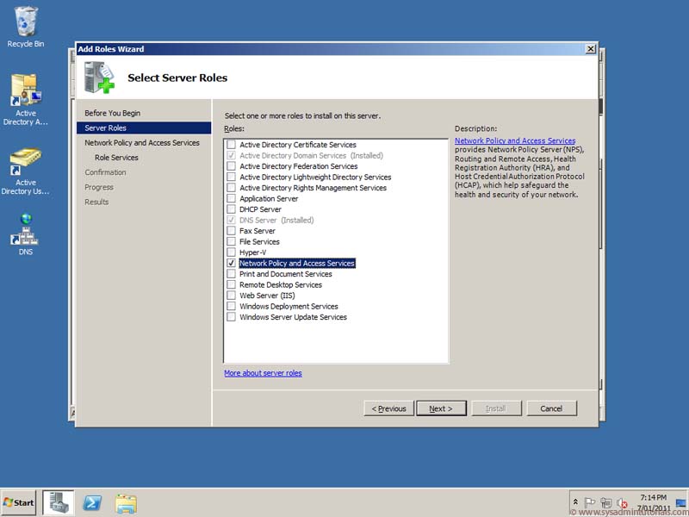Click the volume speaker tray icon
The height and width of the screenshot is (517, 689).
621,502
